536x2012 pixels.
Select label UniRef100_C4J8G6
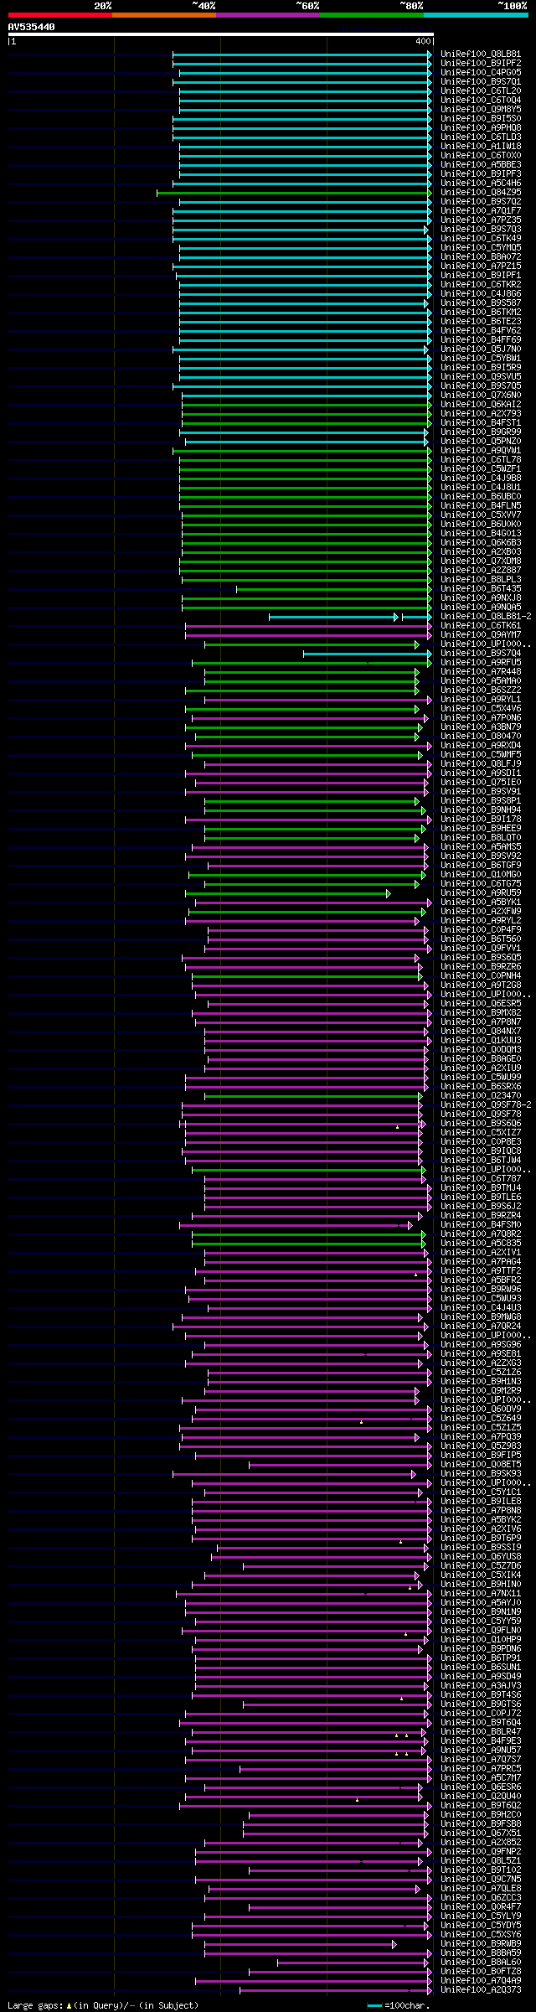(481, 294)
